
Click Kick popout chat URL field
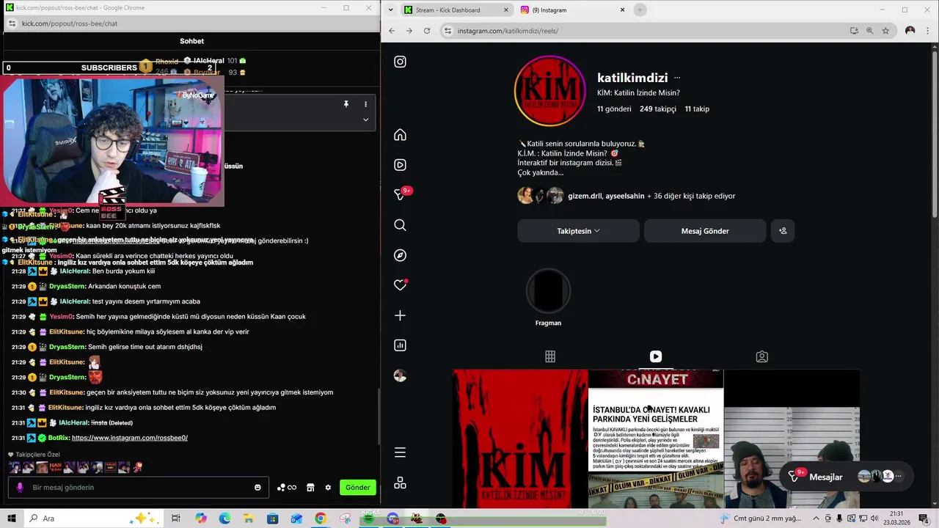pos(70,23)
